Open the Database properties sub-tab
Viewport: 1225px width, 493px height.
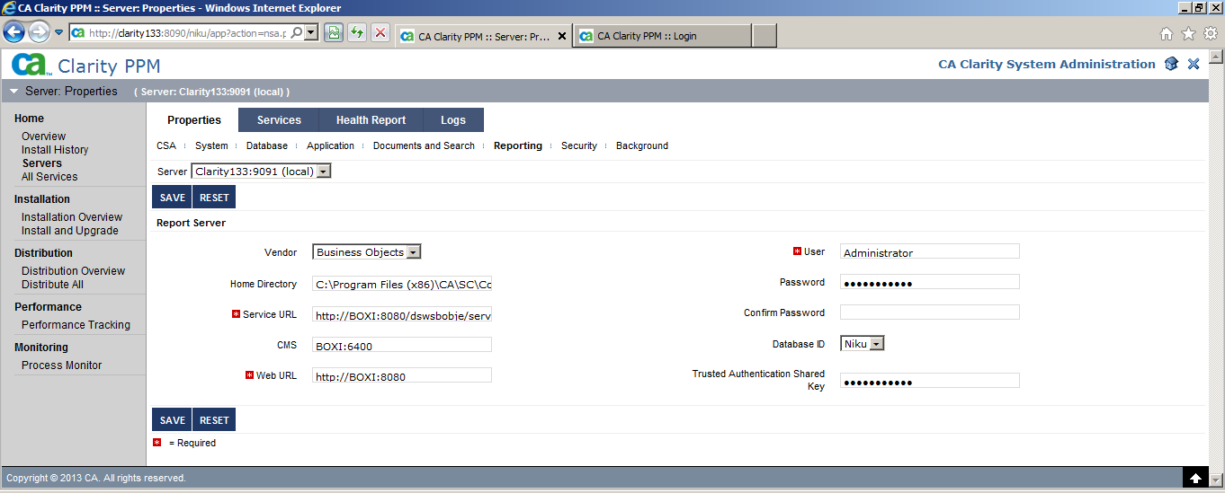coord(267,145)
